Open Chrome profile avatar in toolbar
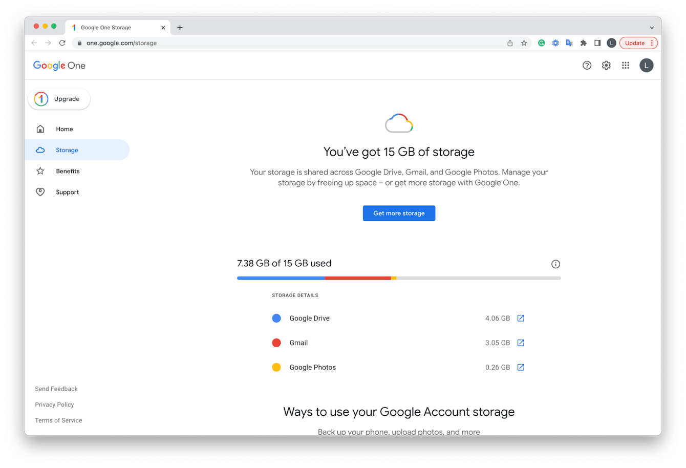The image size is (686, 468). point(611,43)
